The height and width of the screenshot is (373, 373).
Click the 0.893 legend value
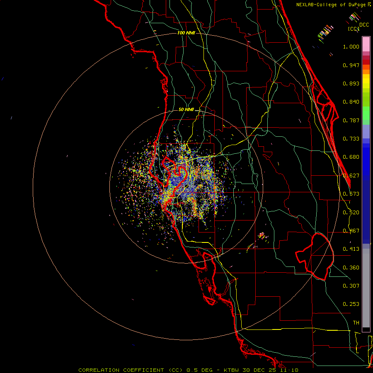[351, 83]
